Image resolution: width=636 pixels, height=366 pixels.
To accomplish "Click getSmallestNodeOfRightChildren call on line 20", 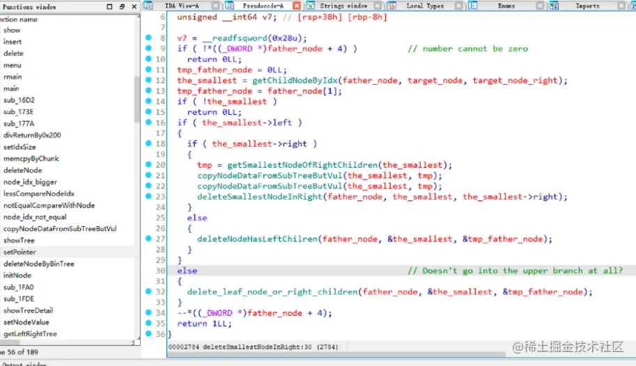I will coord(302,164).
